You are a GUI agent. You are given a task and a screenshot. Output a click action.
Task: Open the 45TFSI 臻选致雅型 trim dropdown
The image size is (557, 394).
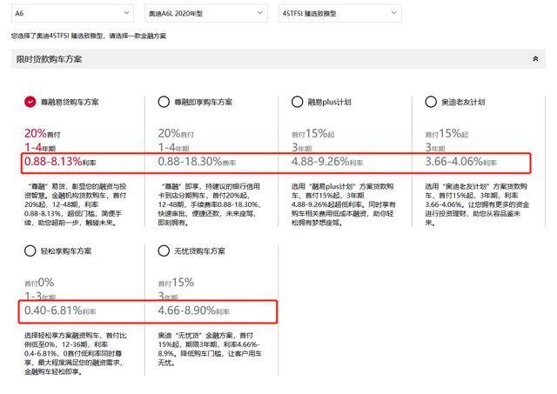(x=340, y=13)
